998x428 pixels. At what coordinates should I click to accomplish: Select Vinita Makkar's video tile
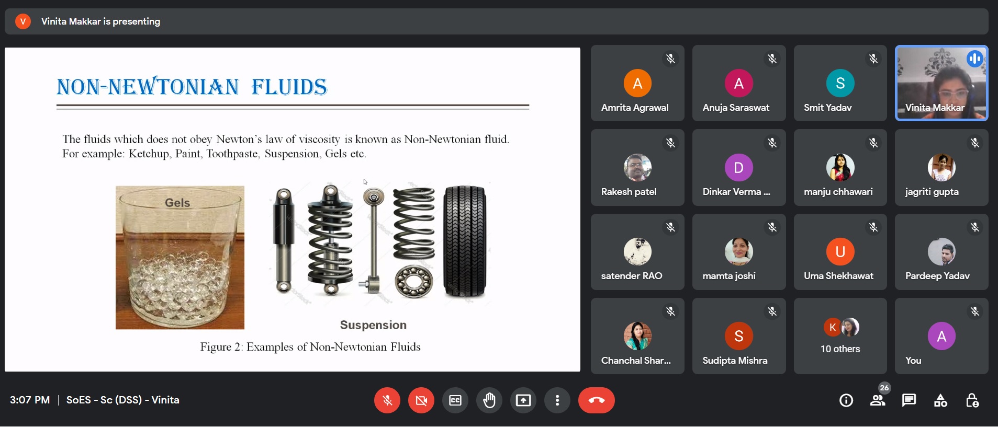941,83
